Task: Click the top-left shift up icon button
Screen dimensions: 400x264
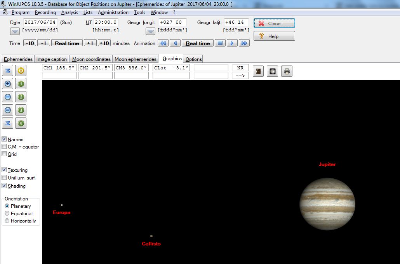Action: point(8,71)
